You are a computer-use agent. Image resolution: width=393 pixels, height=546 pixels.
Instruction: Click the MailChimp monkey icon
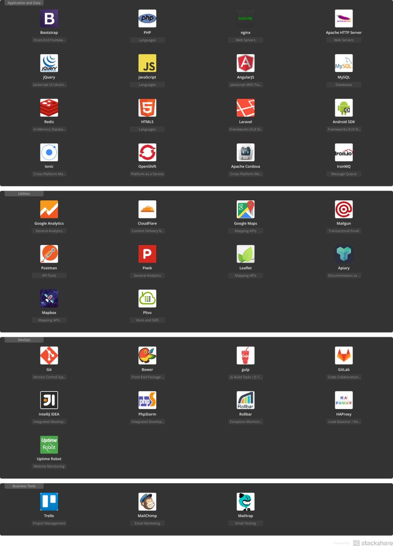point(147,501)
